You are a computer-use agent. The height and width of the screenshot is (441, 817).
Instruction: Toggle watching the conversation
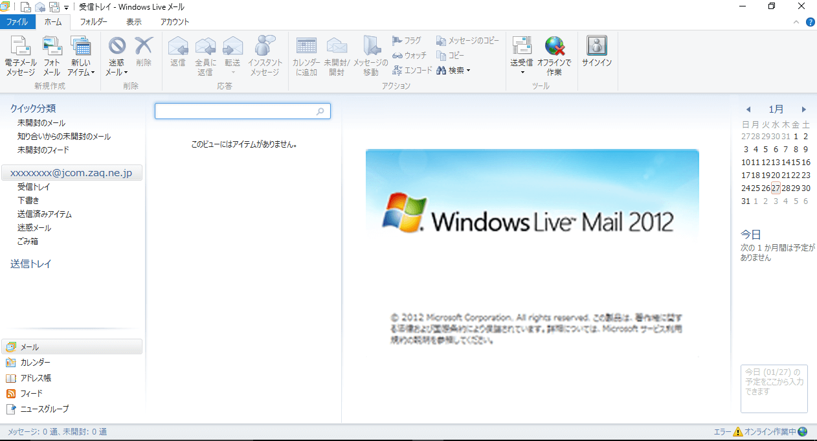click(x=410, y=55)
